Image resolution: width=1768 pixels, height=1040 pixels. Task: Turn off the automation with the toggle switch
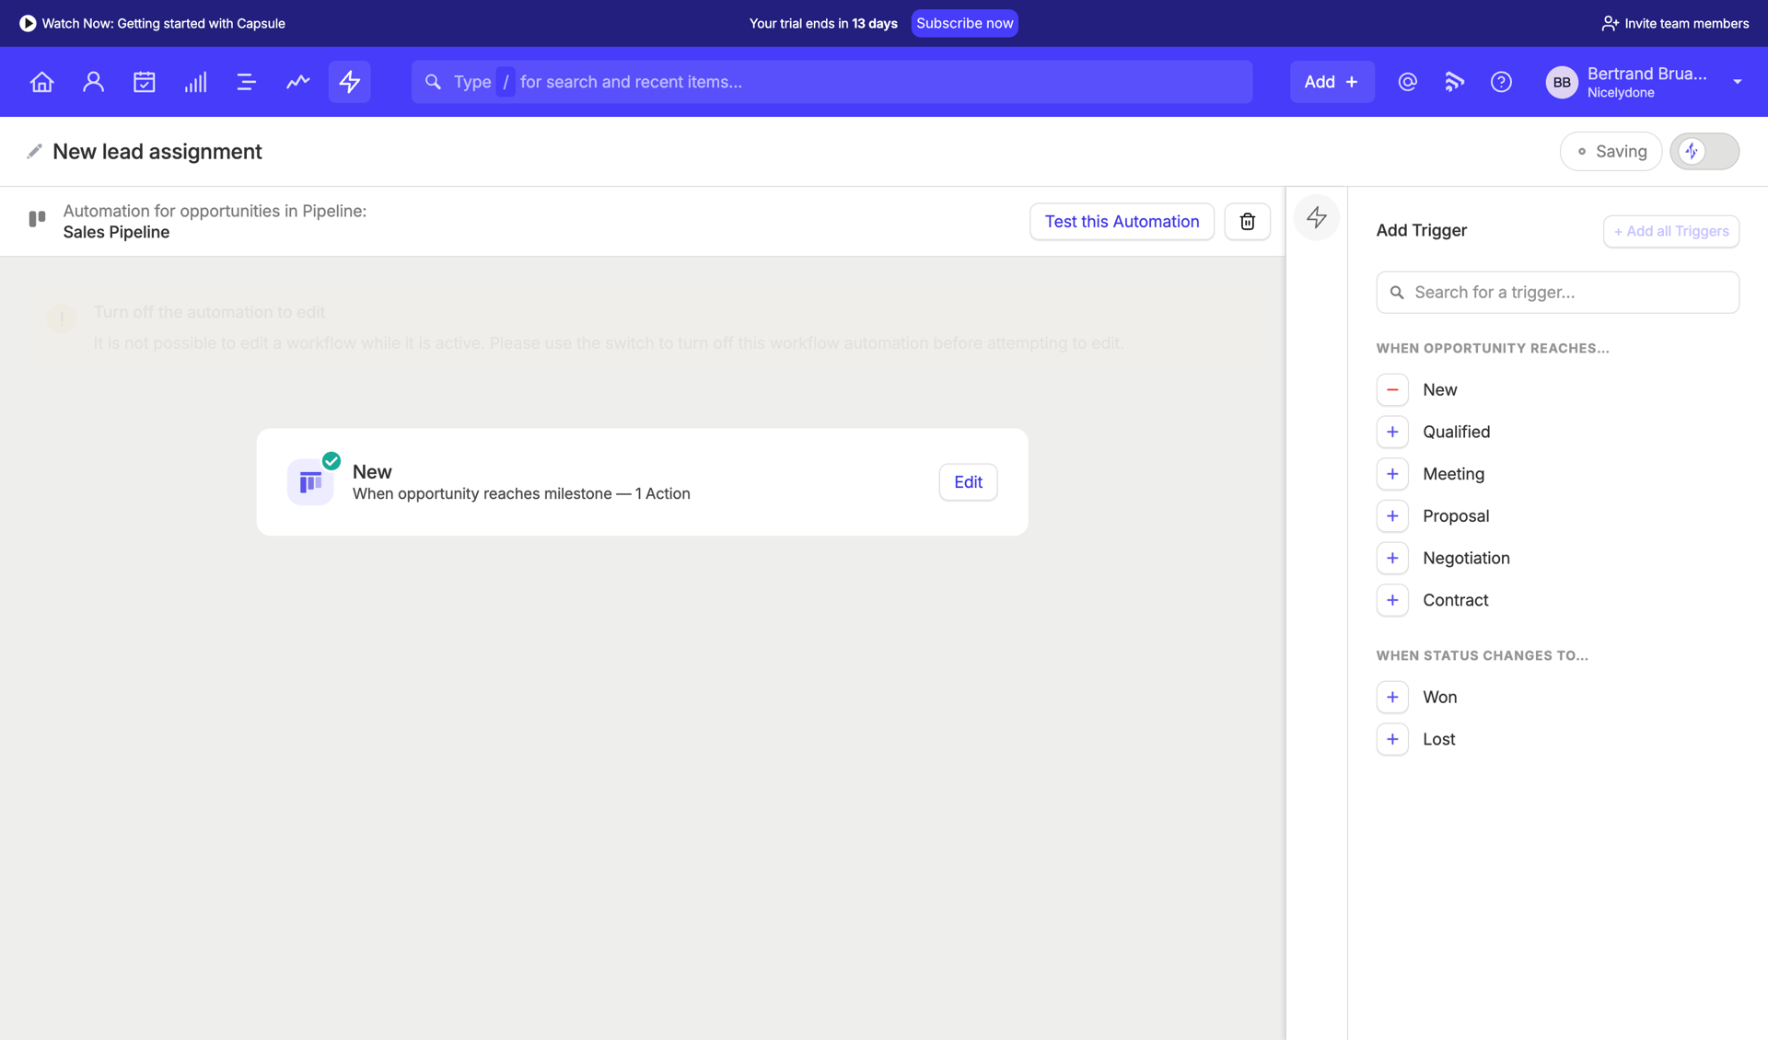(1704, 151)
